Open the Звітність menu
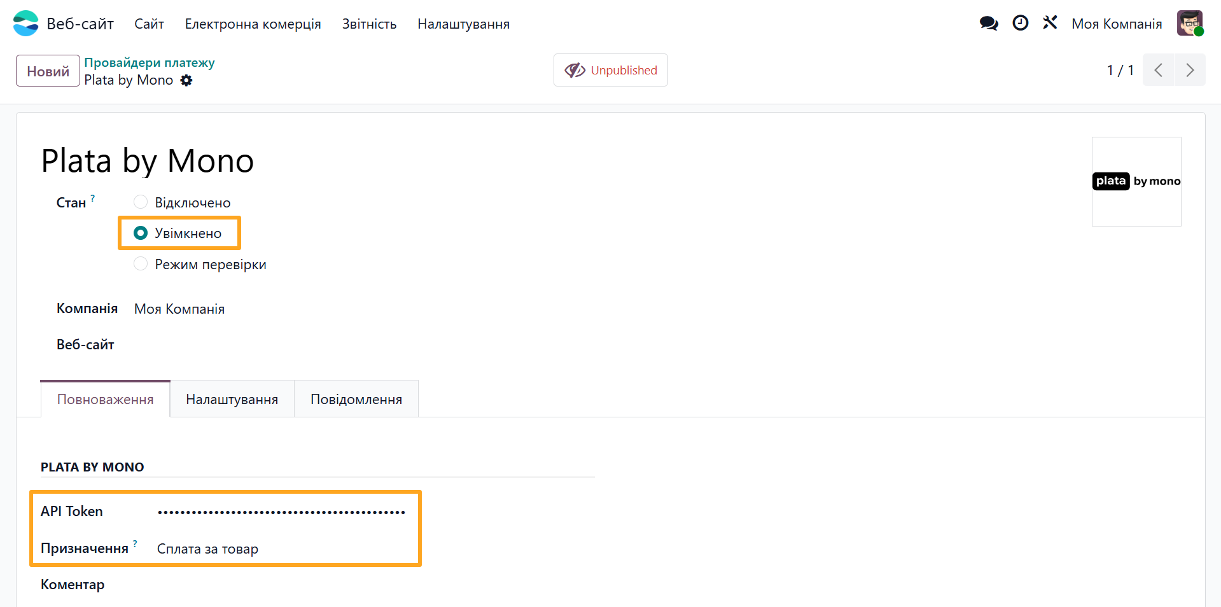Screen dimensions: 1221x607 click(369, 24)
